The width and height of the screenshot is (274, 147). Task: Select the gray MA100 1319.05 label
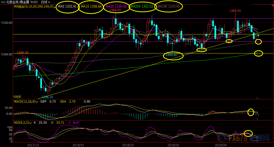coord(169,7)
